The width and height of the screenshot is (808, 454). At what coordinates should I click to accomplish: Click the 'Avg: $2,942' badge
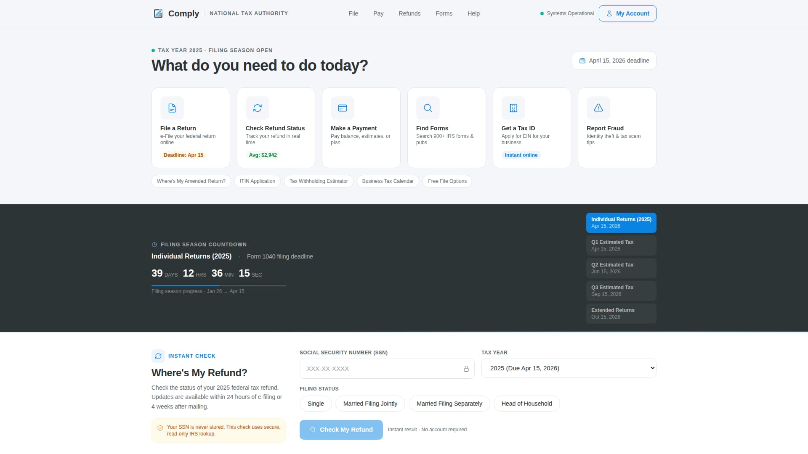pyautogui.click(x=263, y=155)
